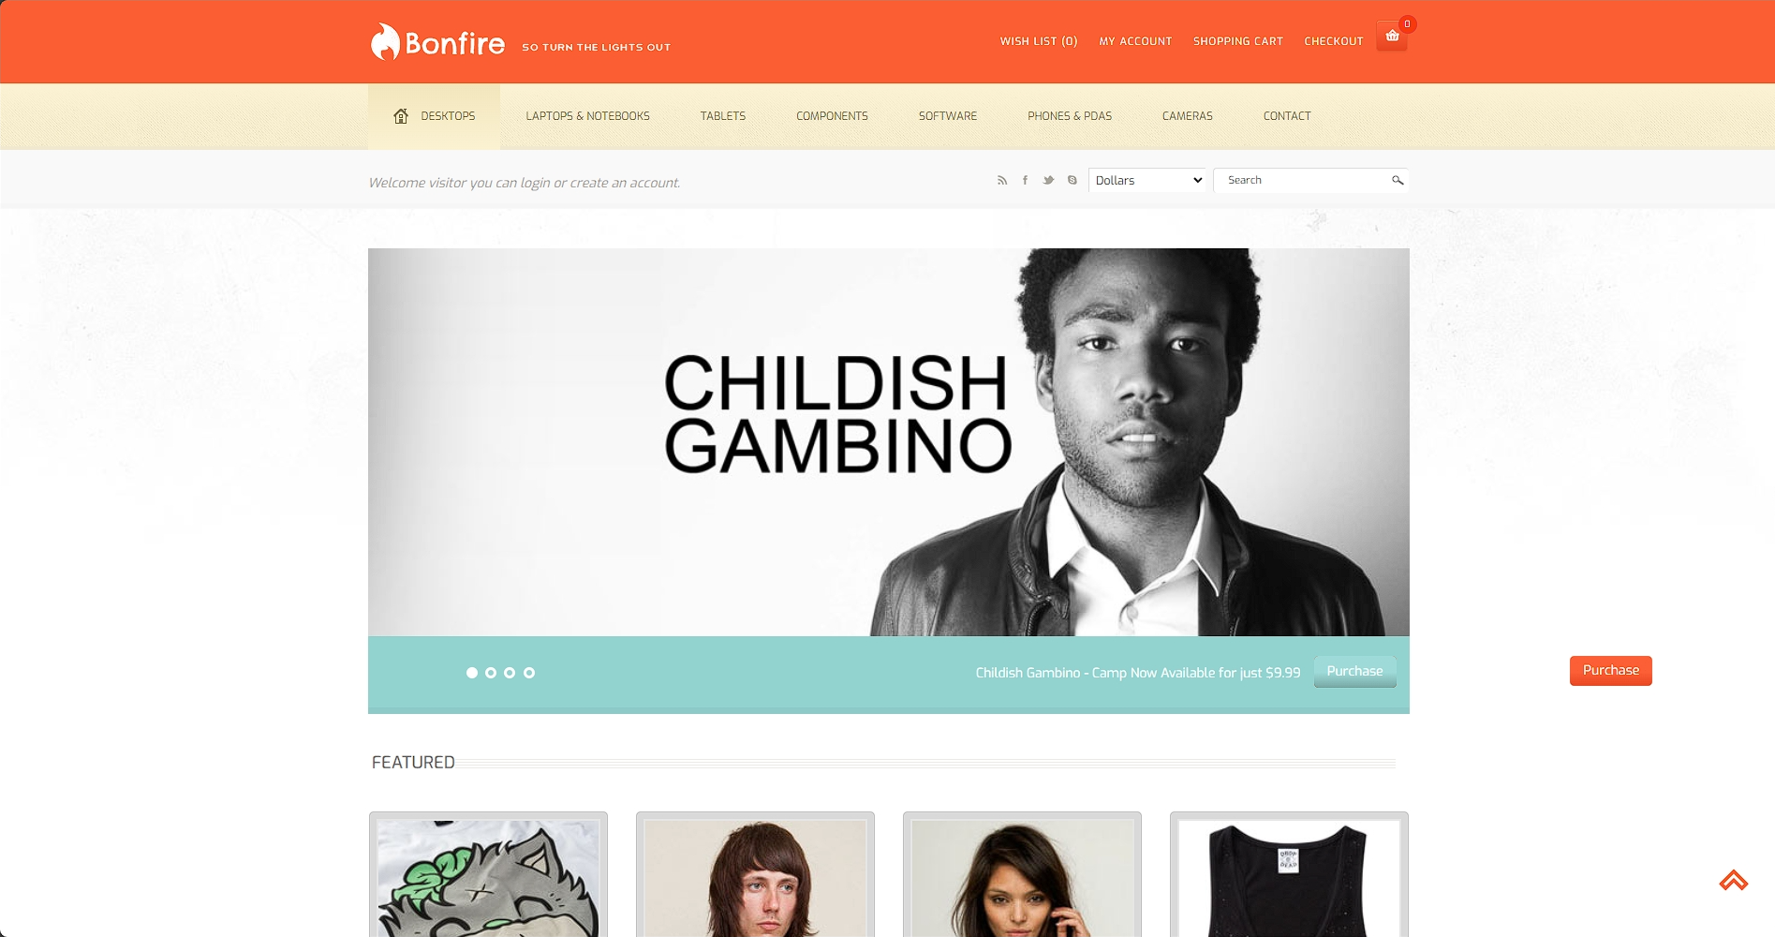This screenshot has height=937, width=1775.
Task: Select the first slider dot
Action: [x=472, y=673]
